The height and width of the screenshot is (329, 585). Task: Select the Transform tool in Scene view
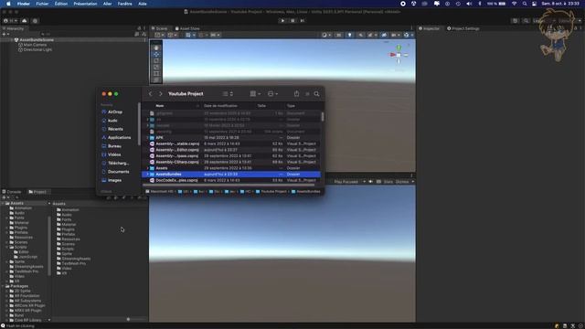(x=156, y=80)
